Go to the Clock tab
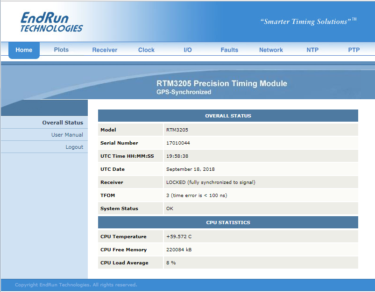Image resolution: width=375 pixels, height=292 pixels. 146,50
